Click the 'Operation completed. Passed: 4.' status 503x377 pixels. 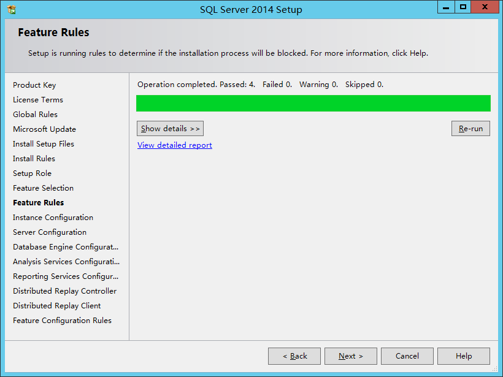196,85
